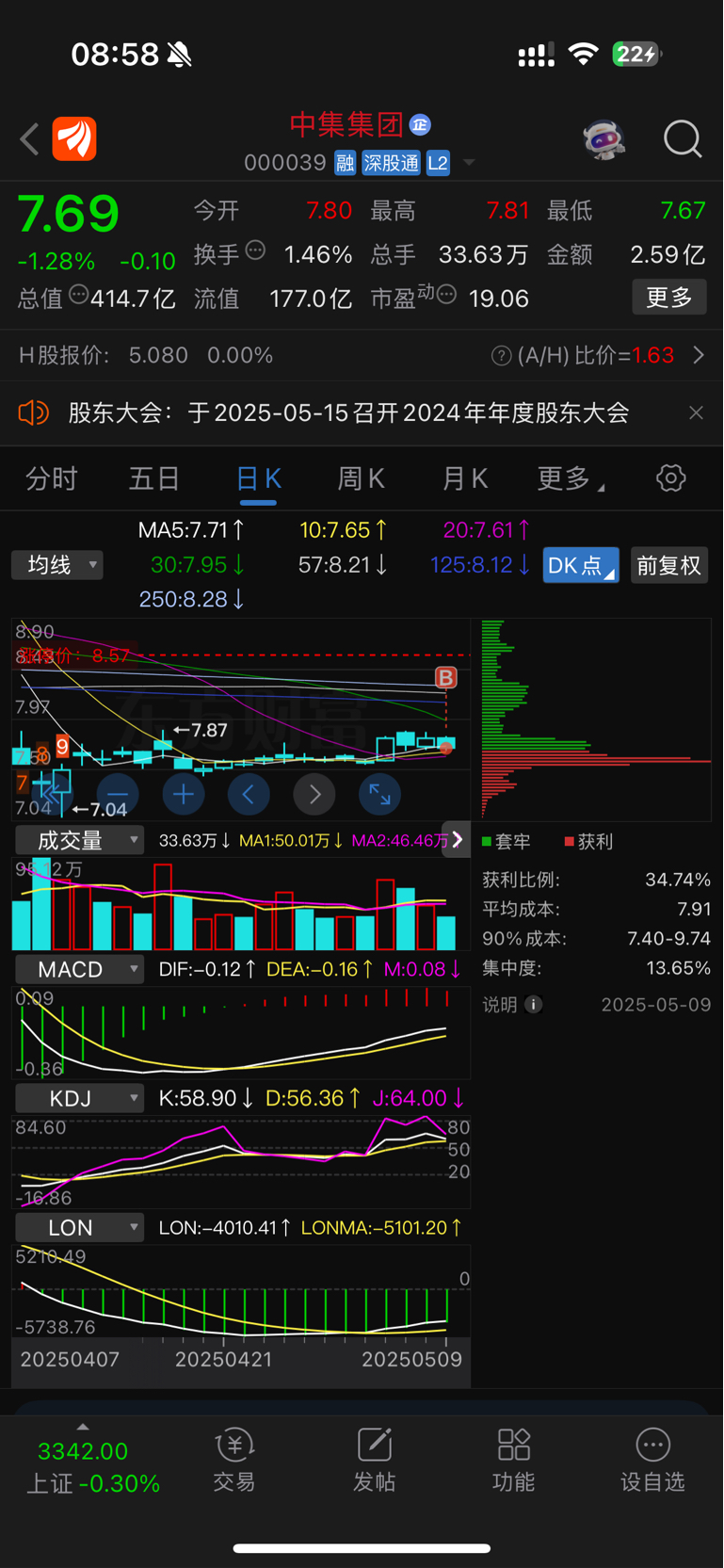
Task: Tap the Wi-Fi status icon
Action: click(x=584, y=54)
